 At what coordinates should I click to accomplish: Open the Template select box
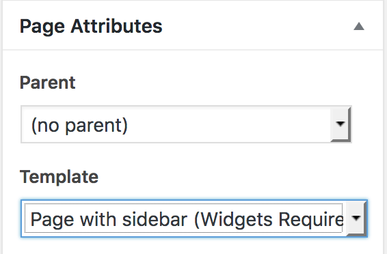(x=194, y=218)
